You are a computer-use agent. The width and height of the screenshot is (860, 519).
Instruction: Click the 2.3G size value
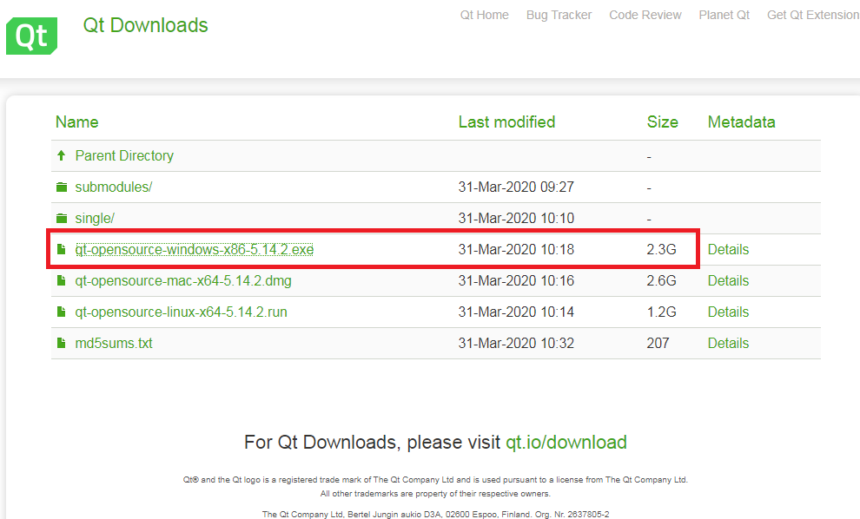661,249
